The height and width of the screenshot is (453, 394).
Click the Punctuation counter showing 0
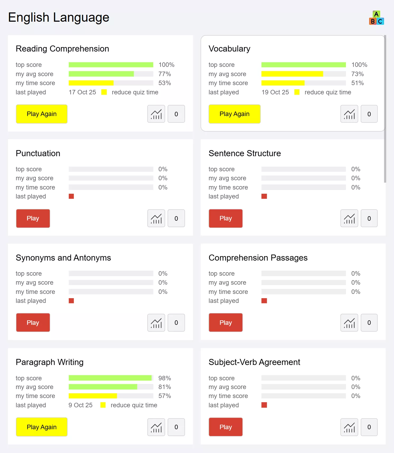176,218
